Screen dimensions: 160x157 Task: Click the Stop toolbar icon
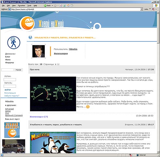pos(61,6)
